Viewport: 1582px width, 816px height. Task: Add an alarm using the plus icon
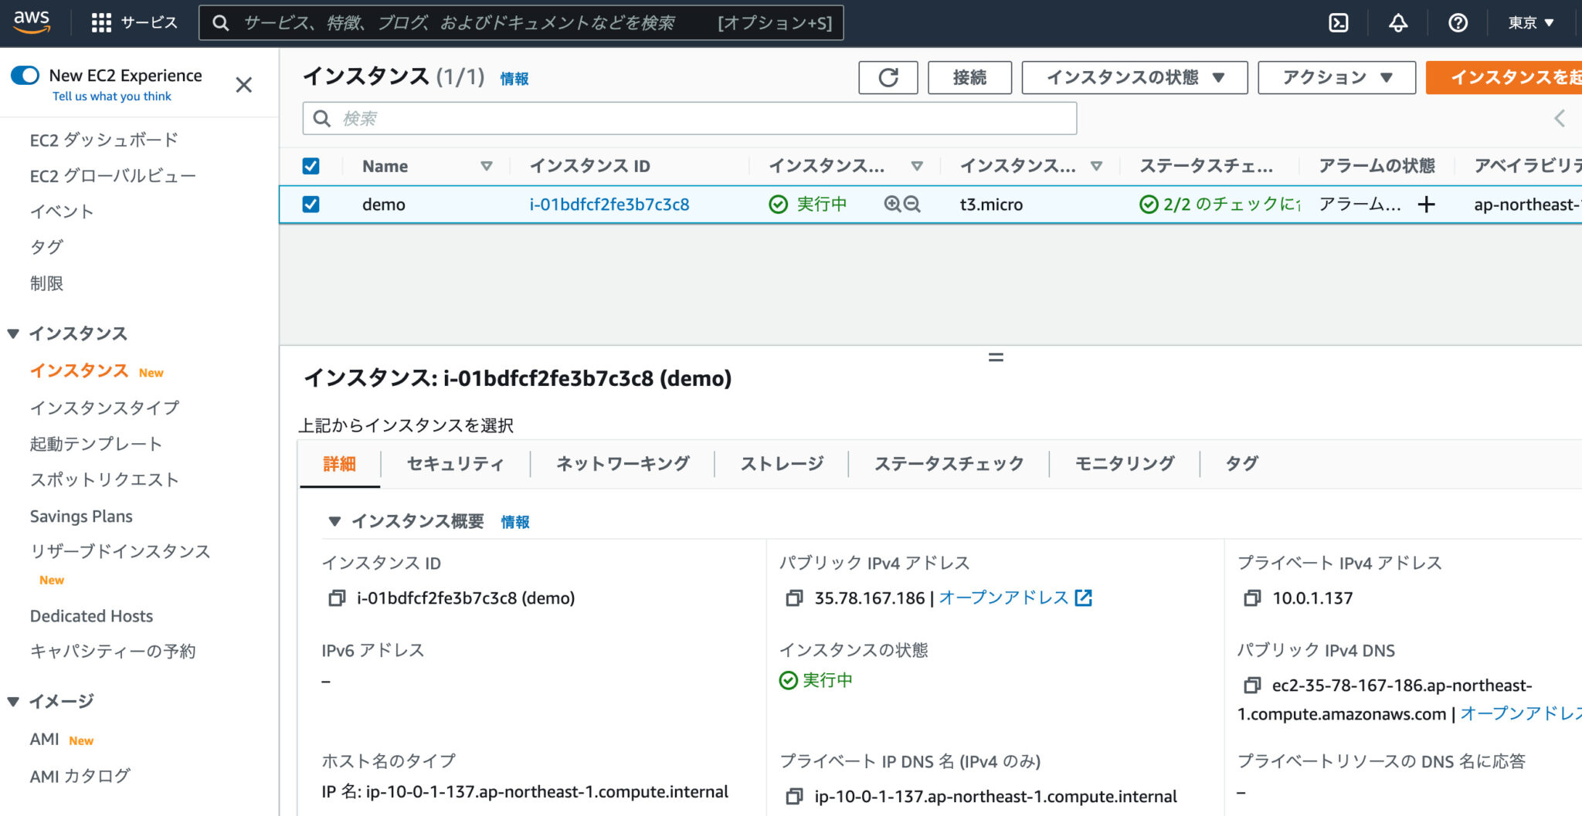(x=1426, y=204)
